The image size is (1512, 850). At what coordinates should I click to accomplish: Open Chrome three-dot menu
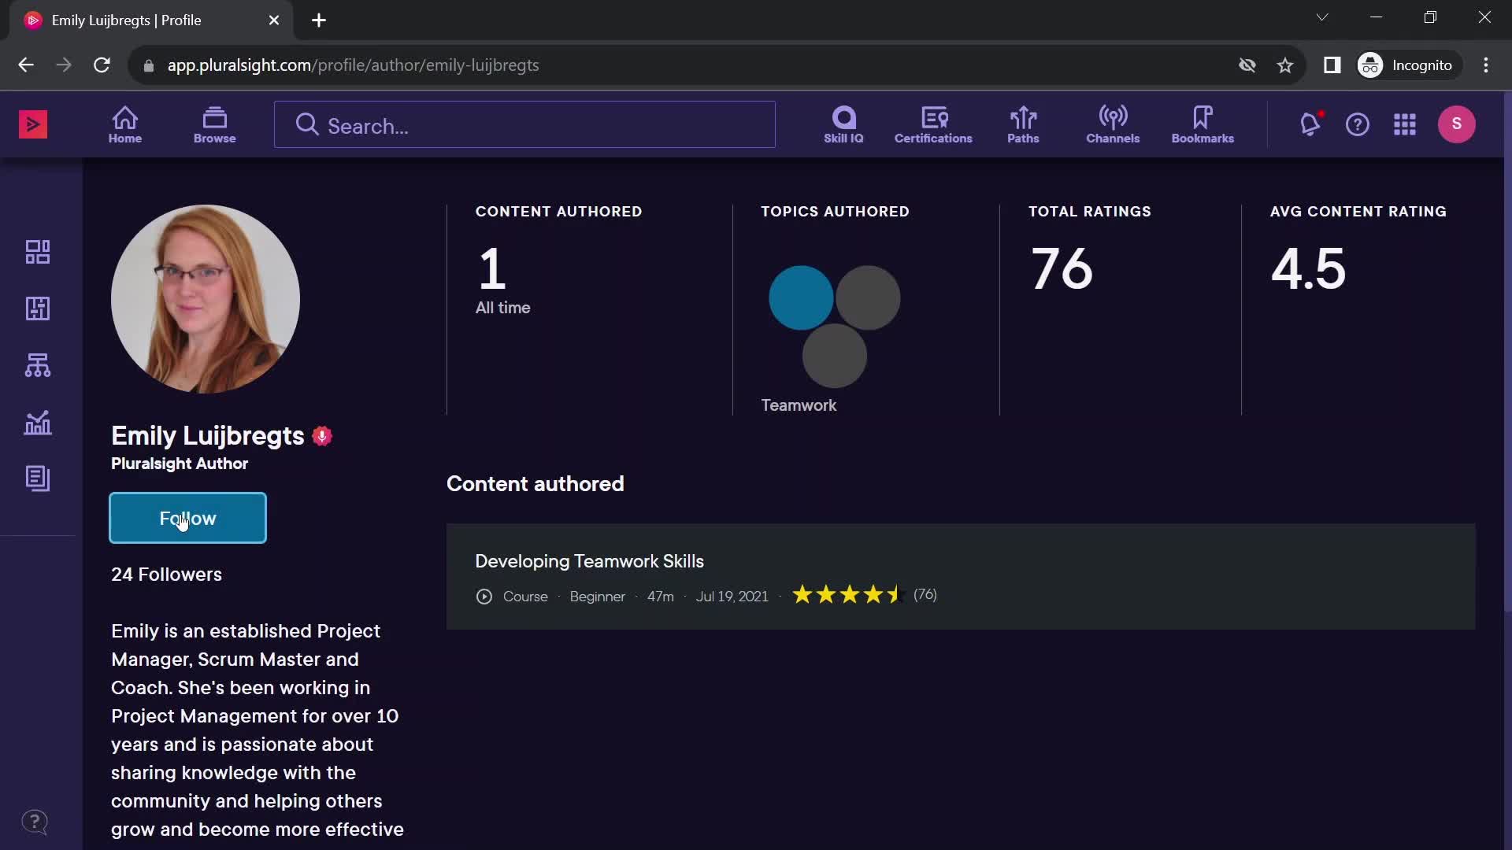pos(1486,65)
